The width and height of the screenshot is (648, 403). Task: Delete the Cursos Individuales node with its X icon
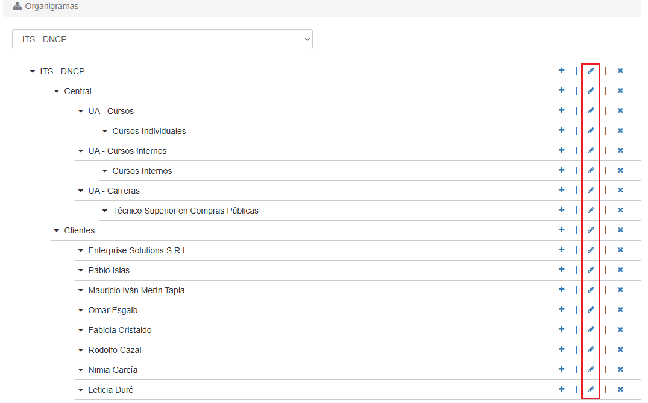pos(620,131)
